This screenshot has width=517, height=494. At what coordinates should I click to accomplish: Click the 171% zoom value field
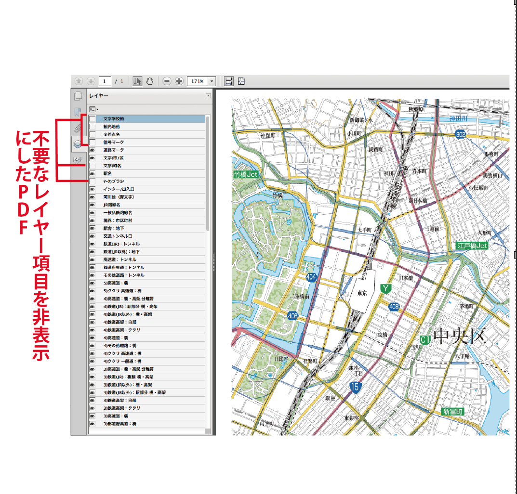click(x=197, y=81)
